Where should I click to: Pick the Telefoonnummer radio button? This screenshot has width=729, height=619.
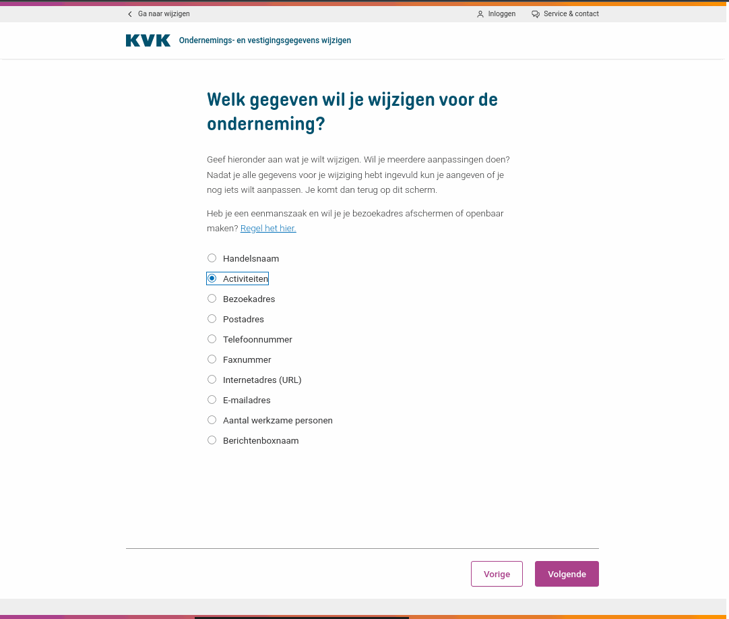212,338
